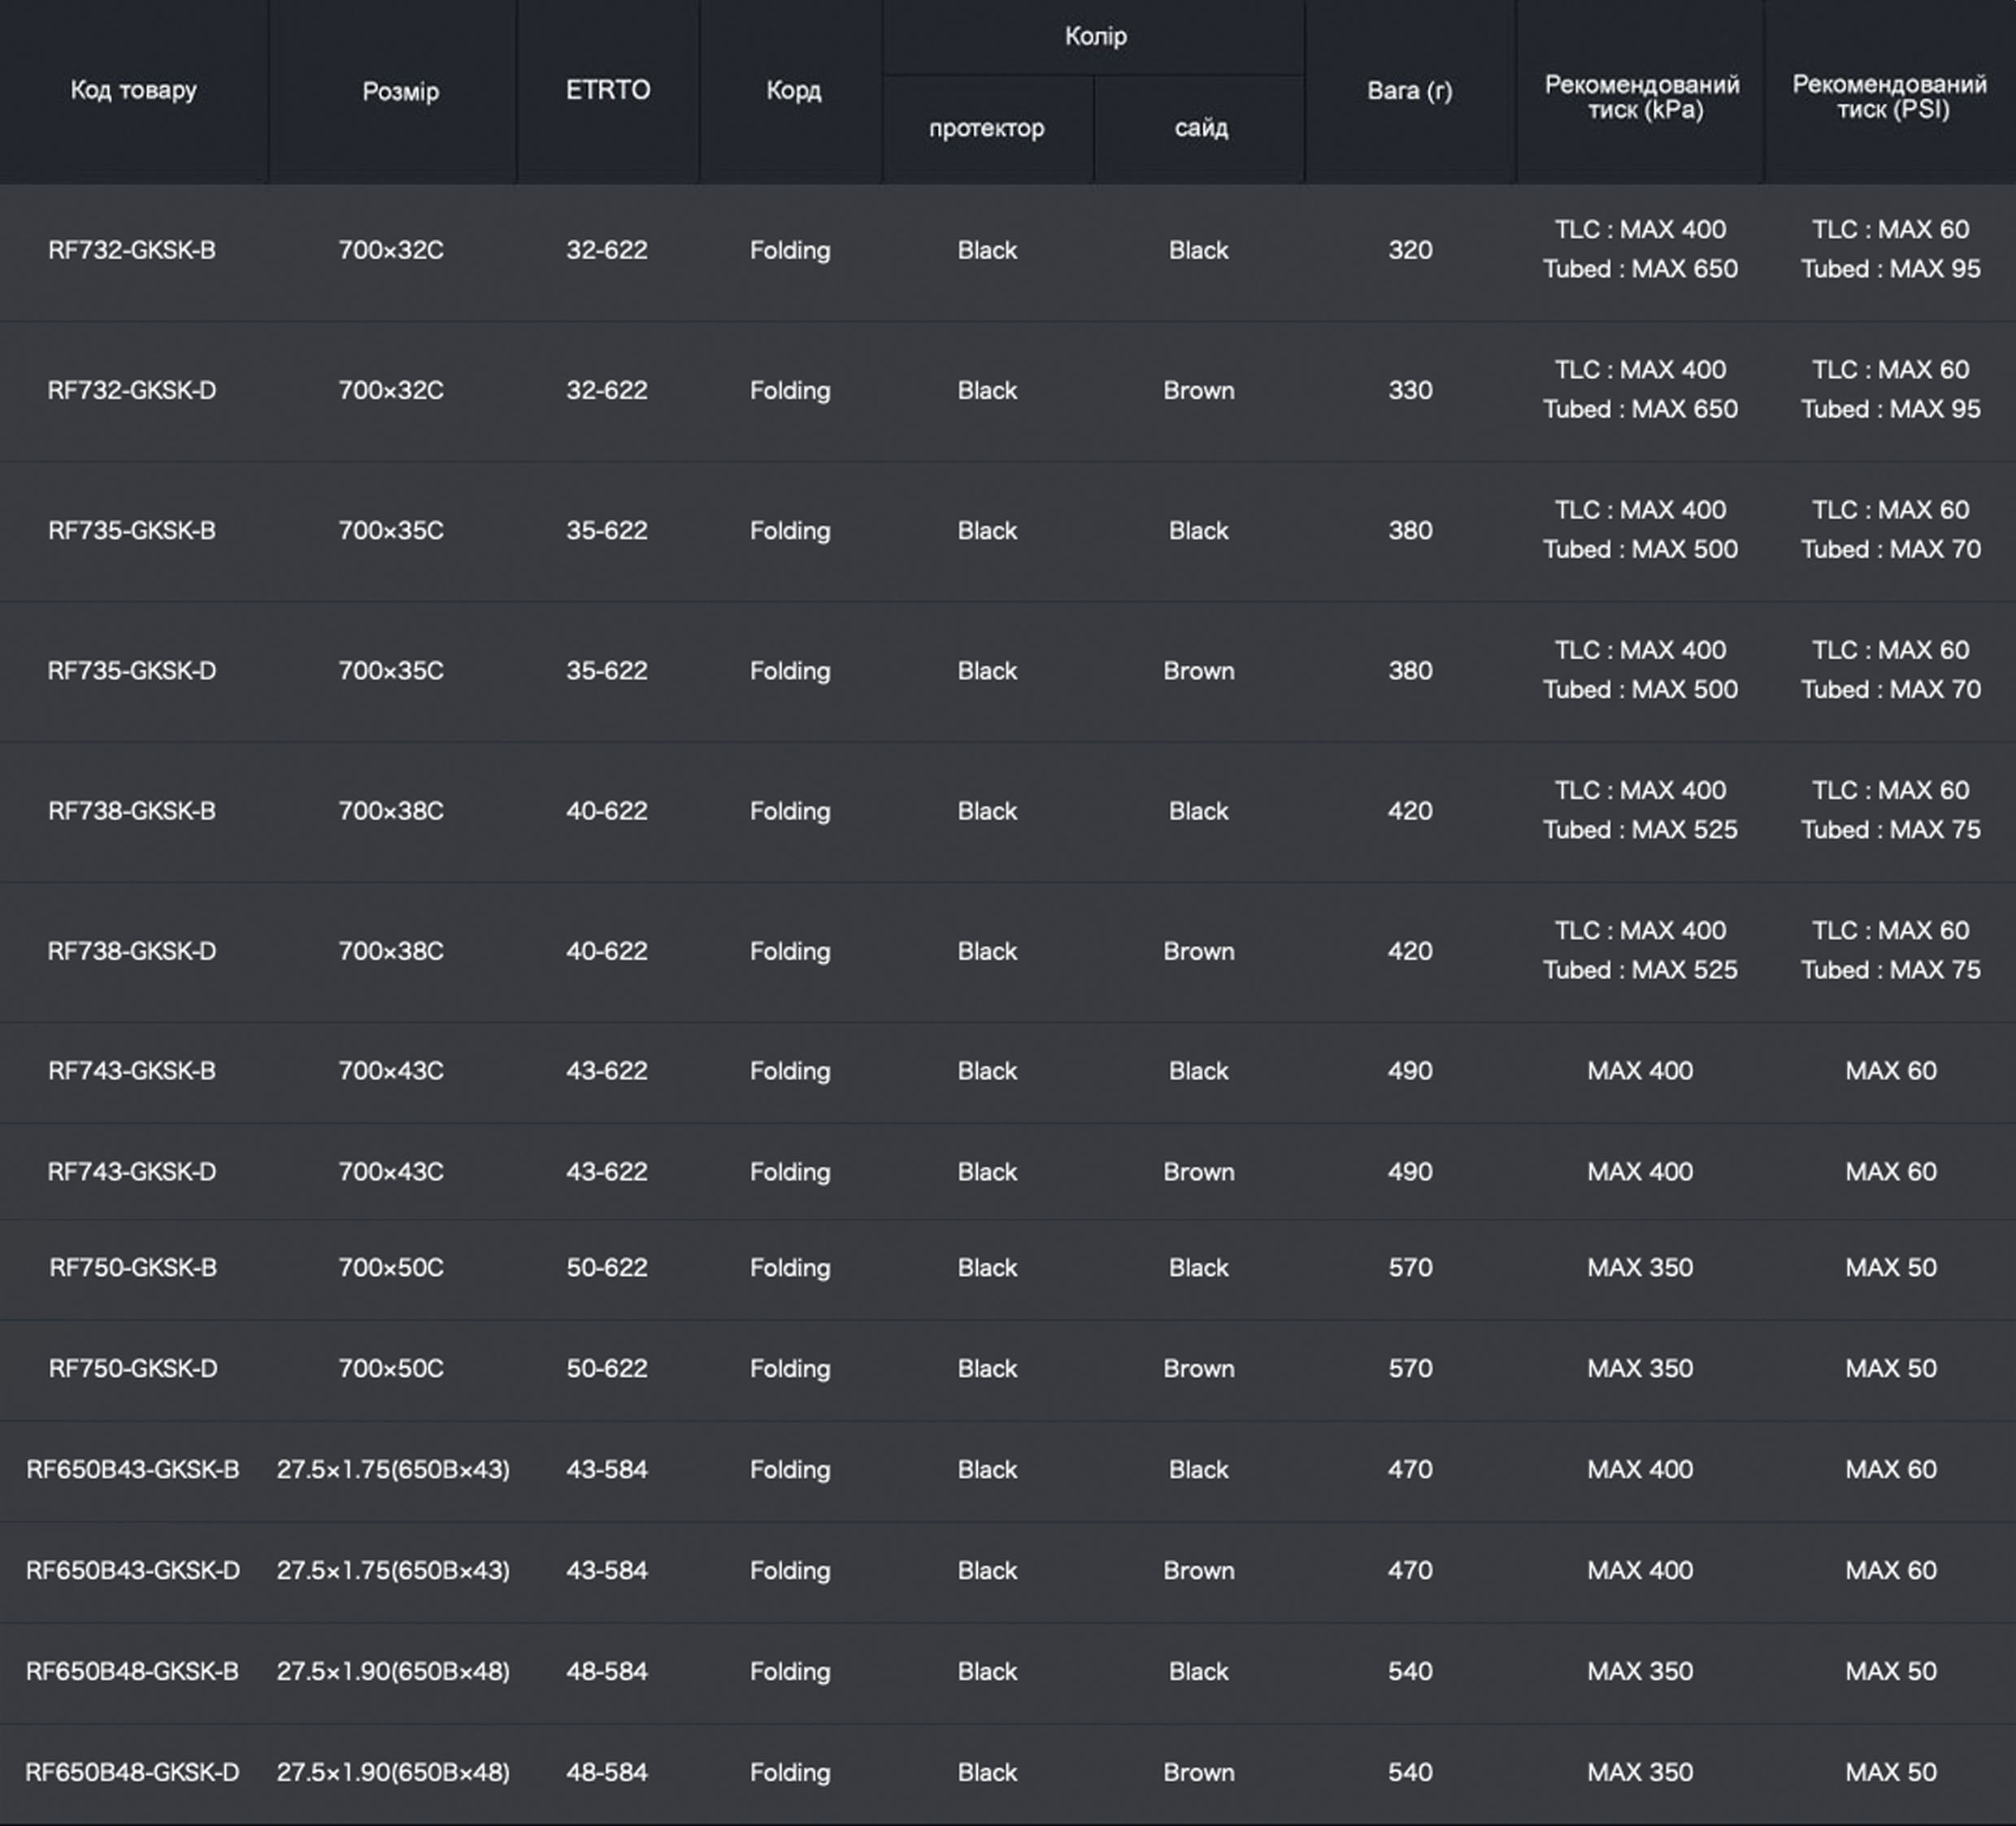This screenshot has height=1826, width=2016.
Task: Click the 'Код товару' column header
Action: pos(133,91)
